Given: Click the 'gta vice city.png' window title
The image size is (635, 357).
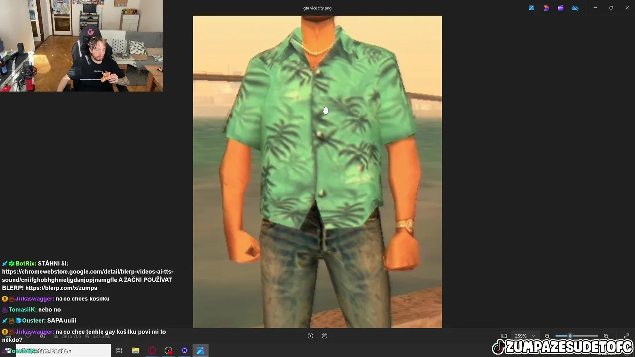Looking at the screenshot, I should pyautogui.click(x=317, y=8).
